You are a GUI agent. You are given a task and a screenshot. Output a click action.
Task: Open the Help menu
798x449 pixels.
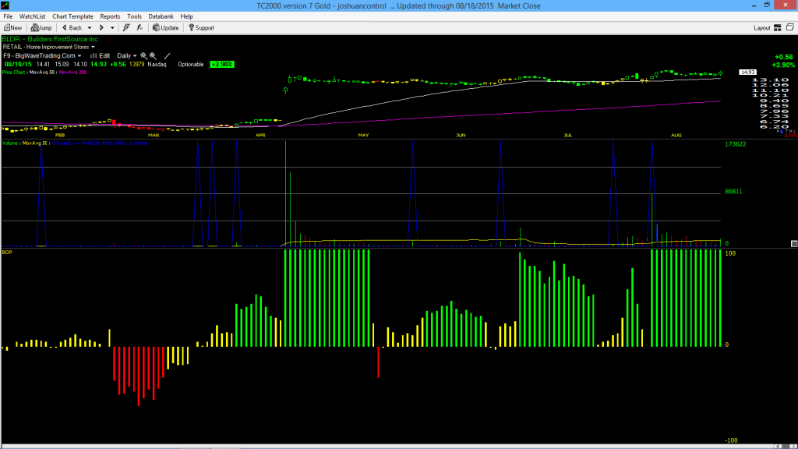click(187, 16)
